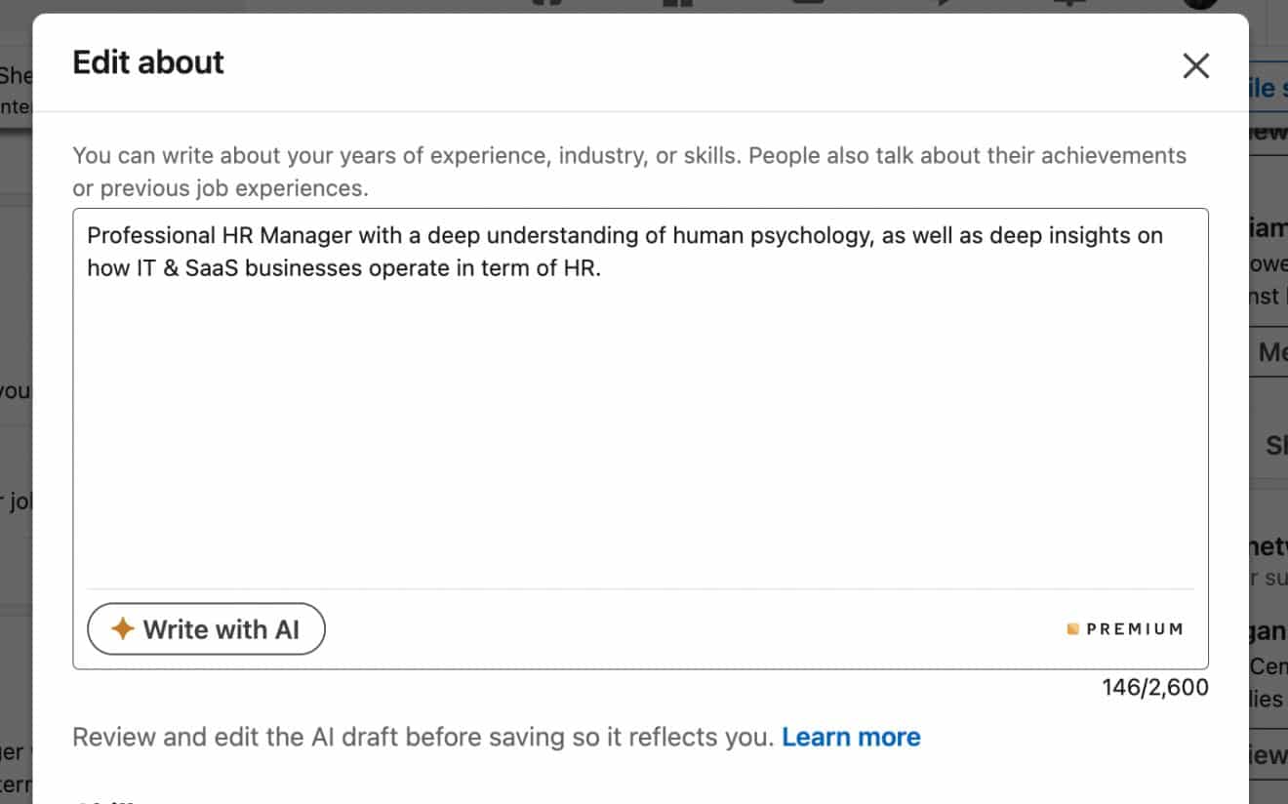This screenshot has height=804, width=1288.
Task: Open the Learn more link
Action: click(x=851, y=737)
